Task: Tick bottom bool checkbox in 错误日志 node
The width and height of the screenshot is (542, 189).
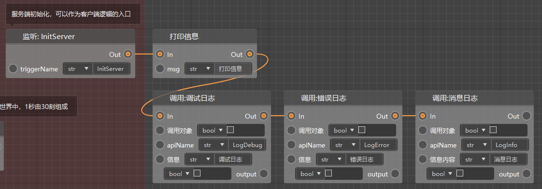Action: [x=328, y=174]
